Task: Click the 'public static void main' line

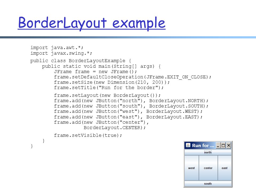Action: click(x=101, y=66)
